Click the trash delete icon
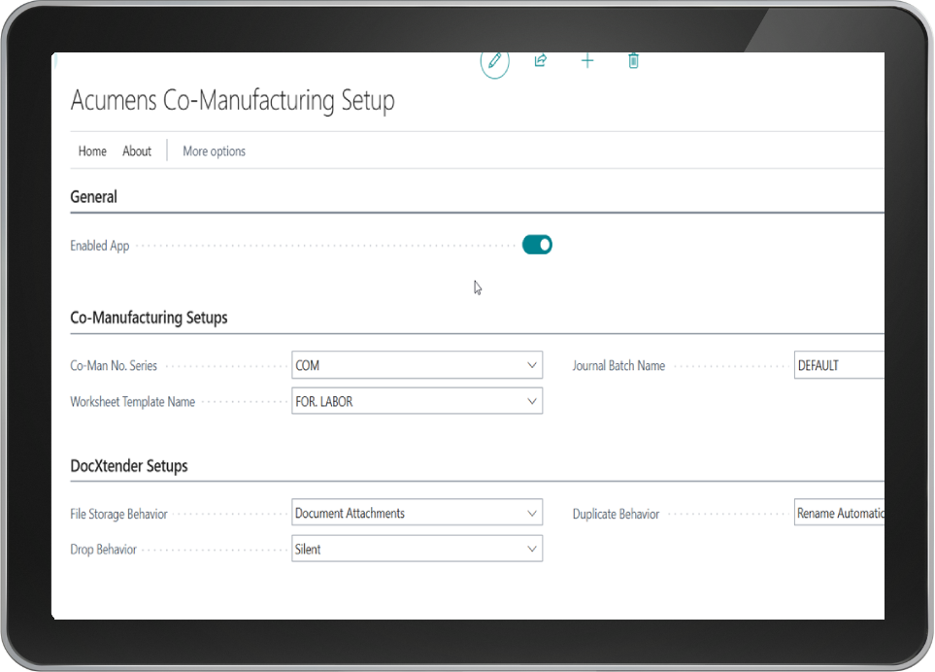The height and width of the screenshot is (672, 935). point(633,60)
